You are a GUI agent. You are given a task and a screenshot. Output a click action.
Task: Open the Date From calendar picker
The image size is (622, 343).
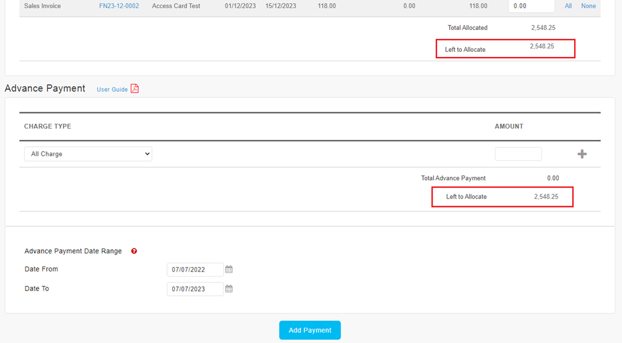229,270
